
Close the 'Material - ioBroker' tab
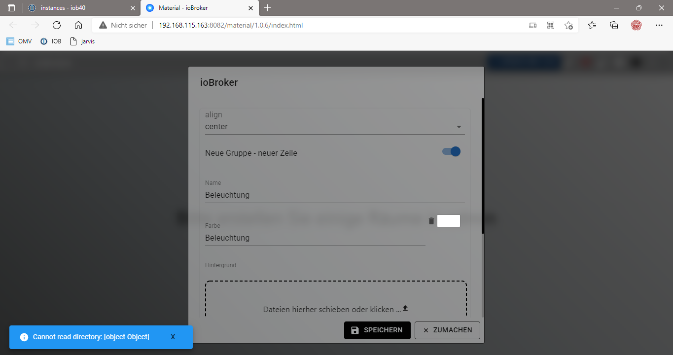click(x=251, y=8)
